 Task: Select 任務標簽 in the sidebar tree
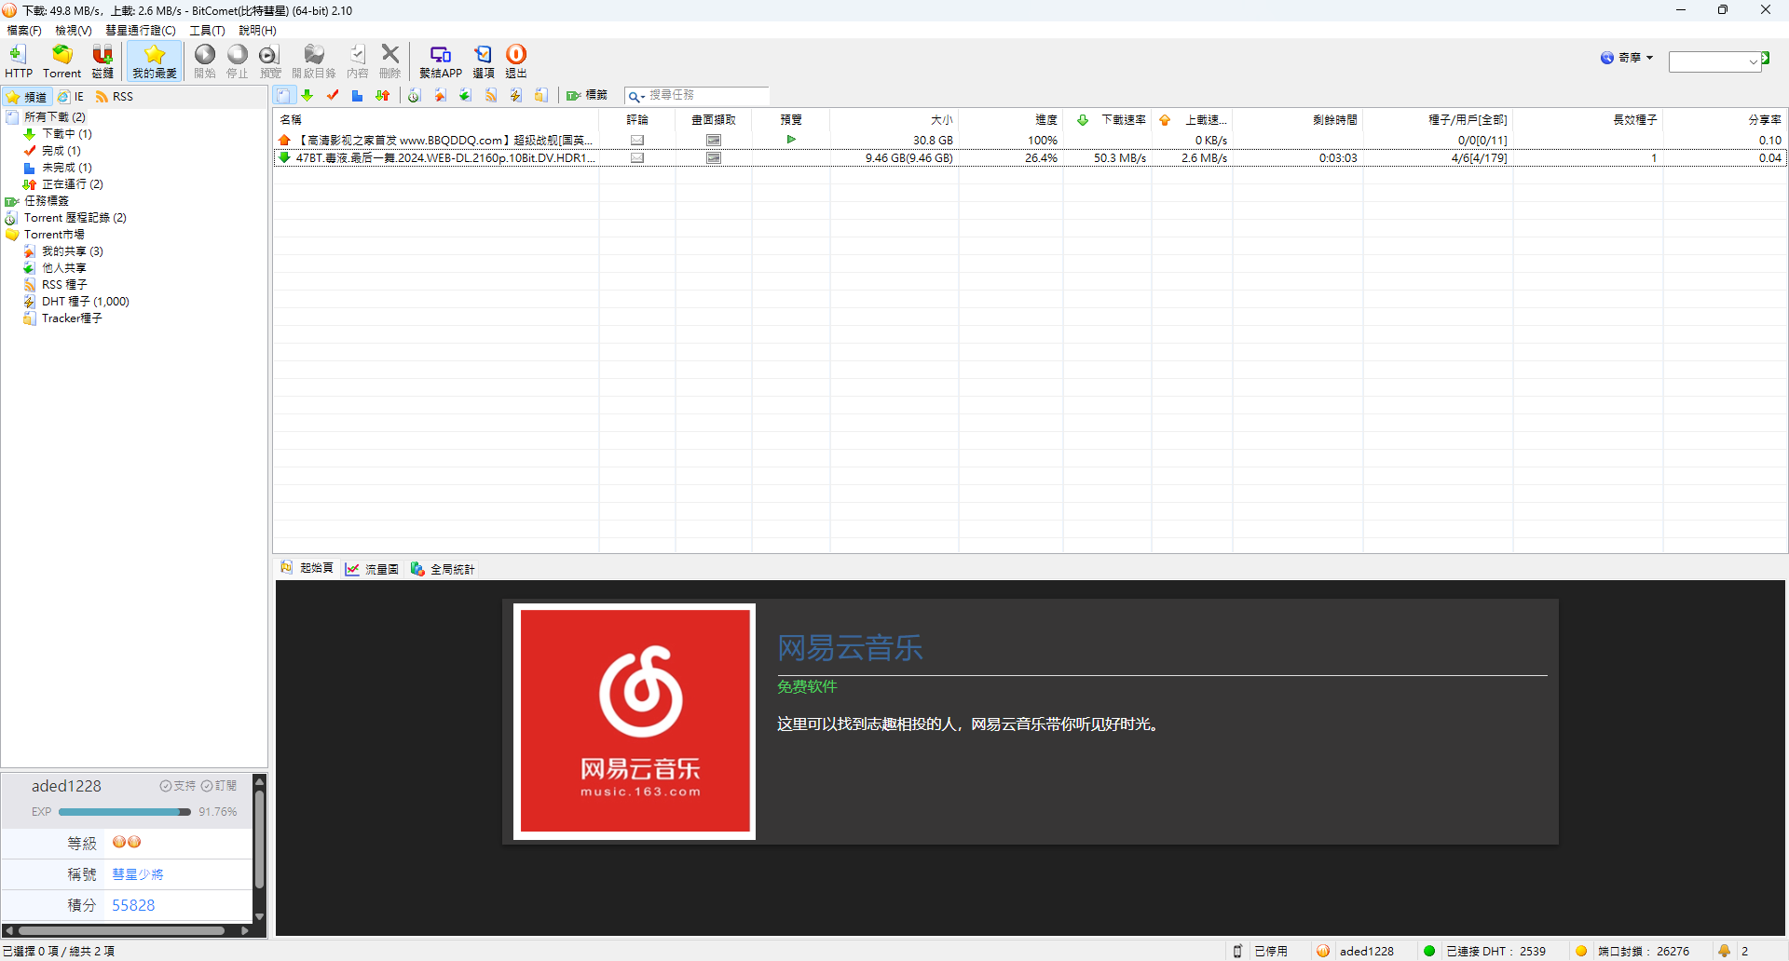click(47, 201)
